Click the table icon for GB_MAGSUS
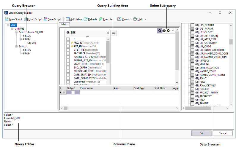Image resolution: width=236 pixels, height=150 pixels. pos(192,60)
